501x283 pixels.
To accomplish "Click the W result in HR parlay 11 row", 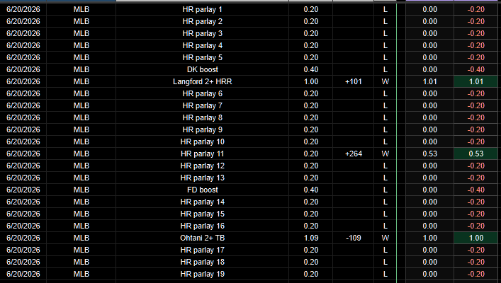I will pyautogui.click(x=385, y=154).
